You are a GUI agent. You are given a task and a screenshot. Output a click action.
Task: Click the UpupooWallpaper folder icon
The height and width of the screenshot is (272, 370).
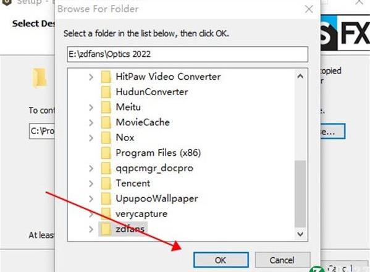click(106, 198)
